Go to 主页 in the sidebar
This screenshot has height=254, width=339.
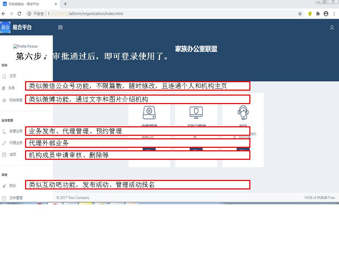click(12, 76)
